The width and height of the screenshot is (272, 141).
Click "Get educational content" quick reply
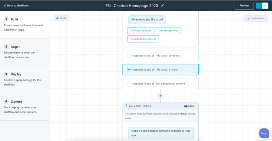coord(143,39)
